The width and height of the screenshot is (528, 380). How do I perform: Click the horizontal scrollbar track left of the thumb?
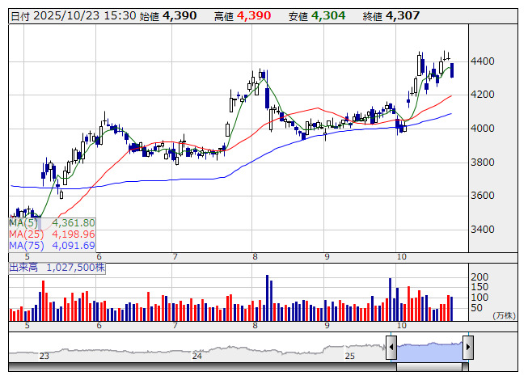tap(202, 367)
